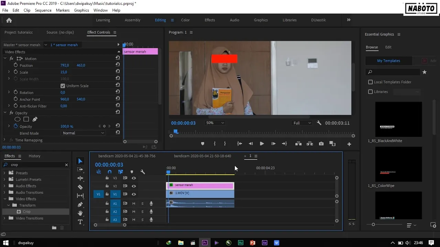
Task: Collapse Motion effect
Action: click(x=5, y=59)
